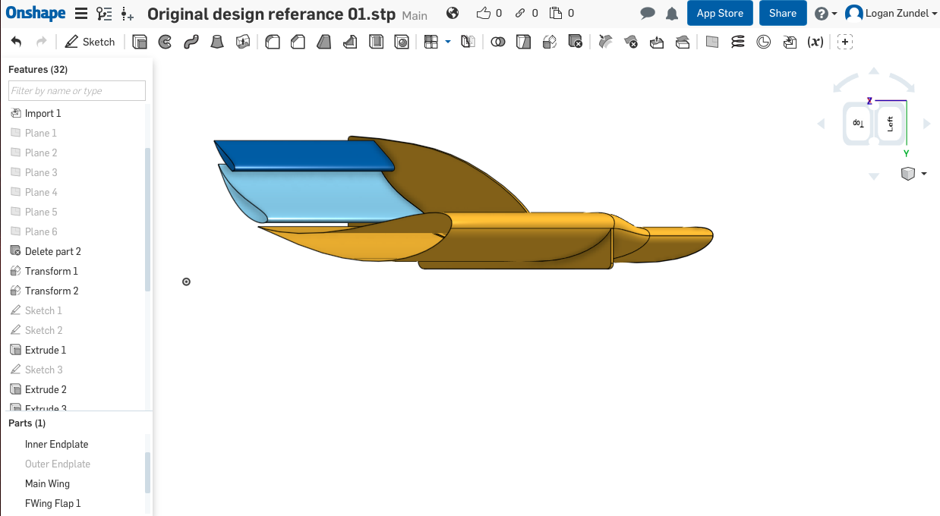Select the Mirror tool
The image size is (940, 516).
click(x=468, y=42)
